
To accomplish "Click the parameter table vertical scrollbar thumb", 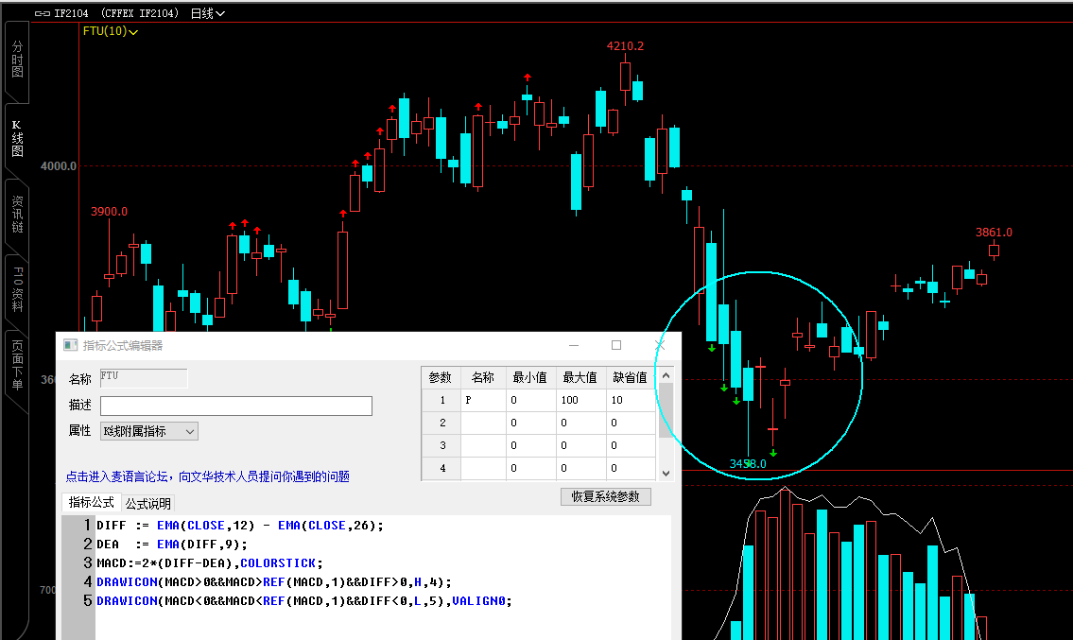I will [x=666, y=408].
